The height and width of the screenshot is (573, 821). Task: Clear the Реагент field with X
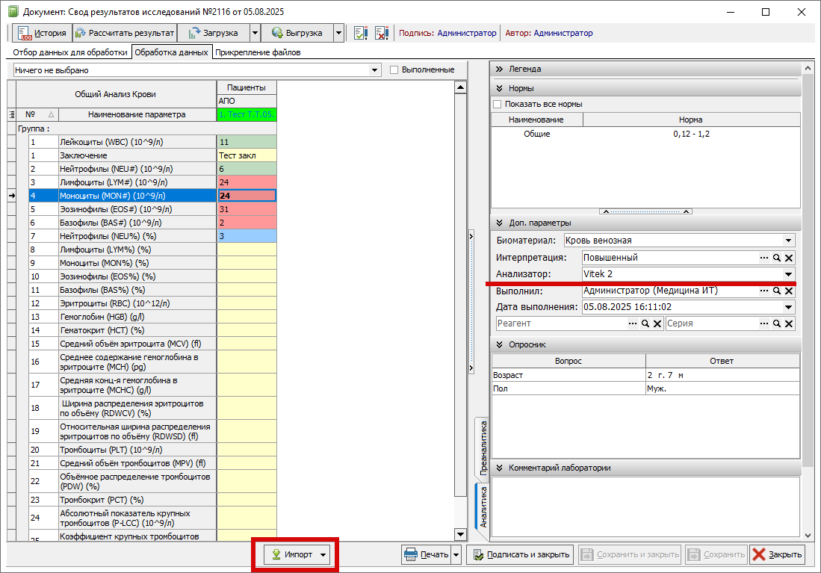pyautogui.click(x=657, y=323)
